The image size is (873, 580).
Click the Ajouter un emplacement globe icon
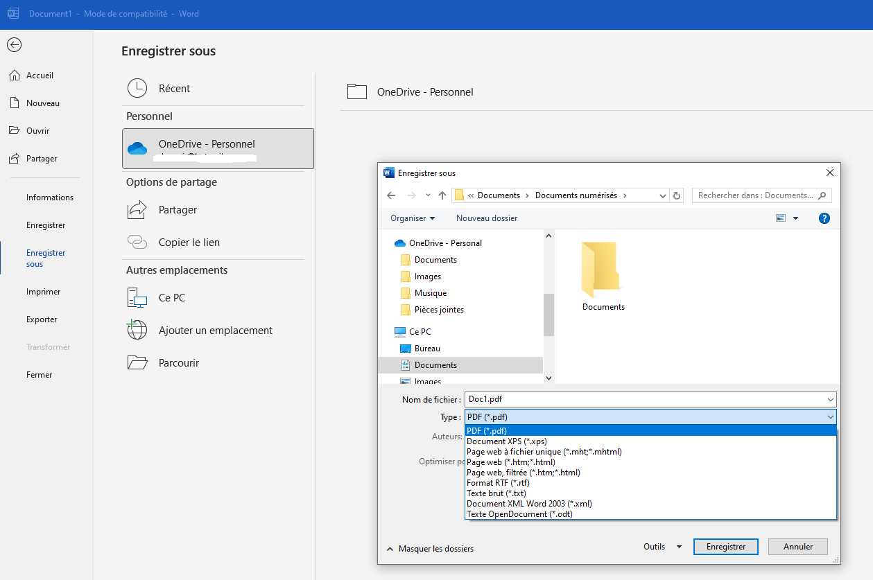(137, 330)
